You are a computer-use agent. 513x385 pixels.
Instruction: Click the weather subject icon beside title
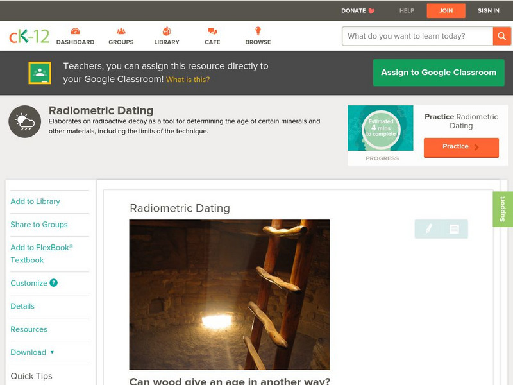25,121
